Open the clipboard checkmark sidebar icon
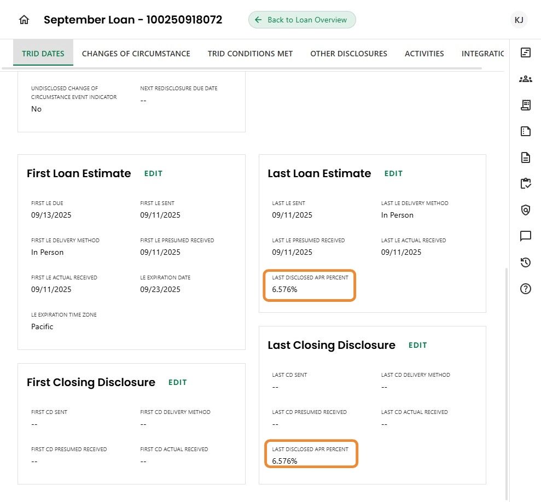Screen dimensions: 541x502 point(525,184)
